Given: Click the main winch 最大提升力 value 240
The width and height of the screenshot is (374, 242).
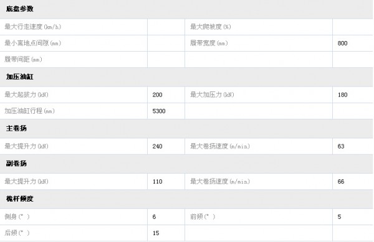Looking at the screenshot, I should (158, 146).
